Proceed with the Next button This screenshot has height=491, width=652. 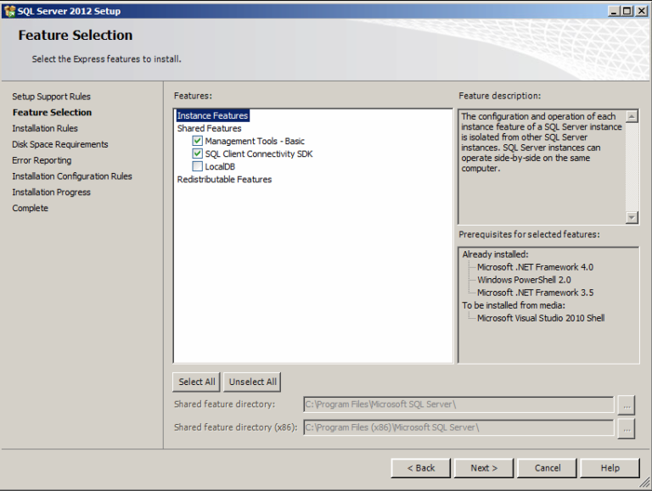(x=484, y=468)
